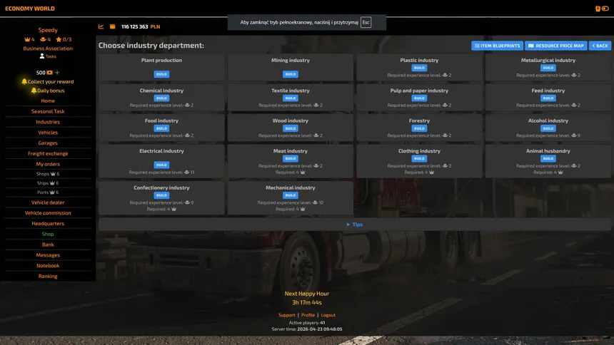Go to Industries in sidebar
The width and height of the screenshot is (614, 345).
pos(48,122)
